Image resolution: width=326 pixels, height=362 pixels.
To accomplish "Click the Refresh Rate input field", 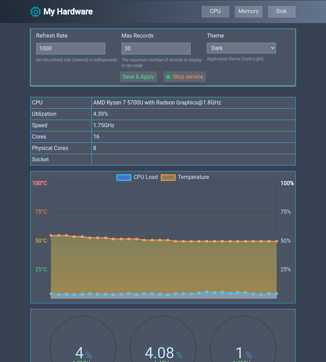I will point(70,48).
